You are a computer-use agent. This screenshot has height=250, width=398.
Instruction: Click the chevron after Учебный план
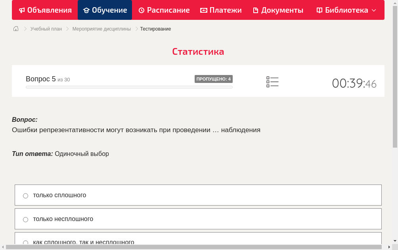67,29
